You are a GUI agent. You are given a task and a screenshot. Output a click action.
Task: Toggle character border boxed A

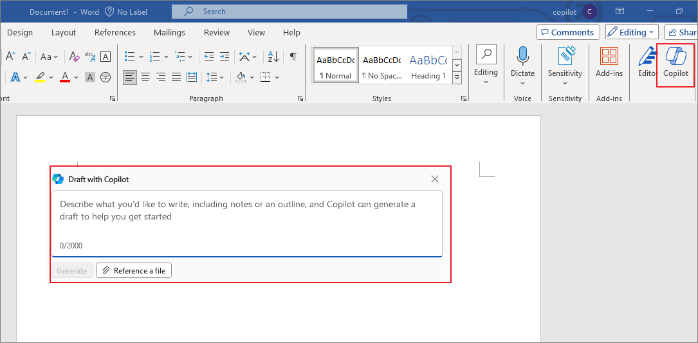click(106, 57)
